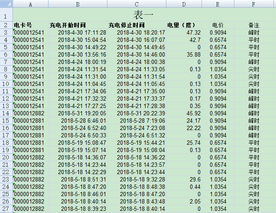Select cell with 2018-5-24 6:50:33
This screenshot has width=276, height=213.
coord(78,136)
